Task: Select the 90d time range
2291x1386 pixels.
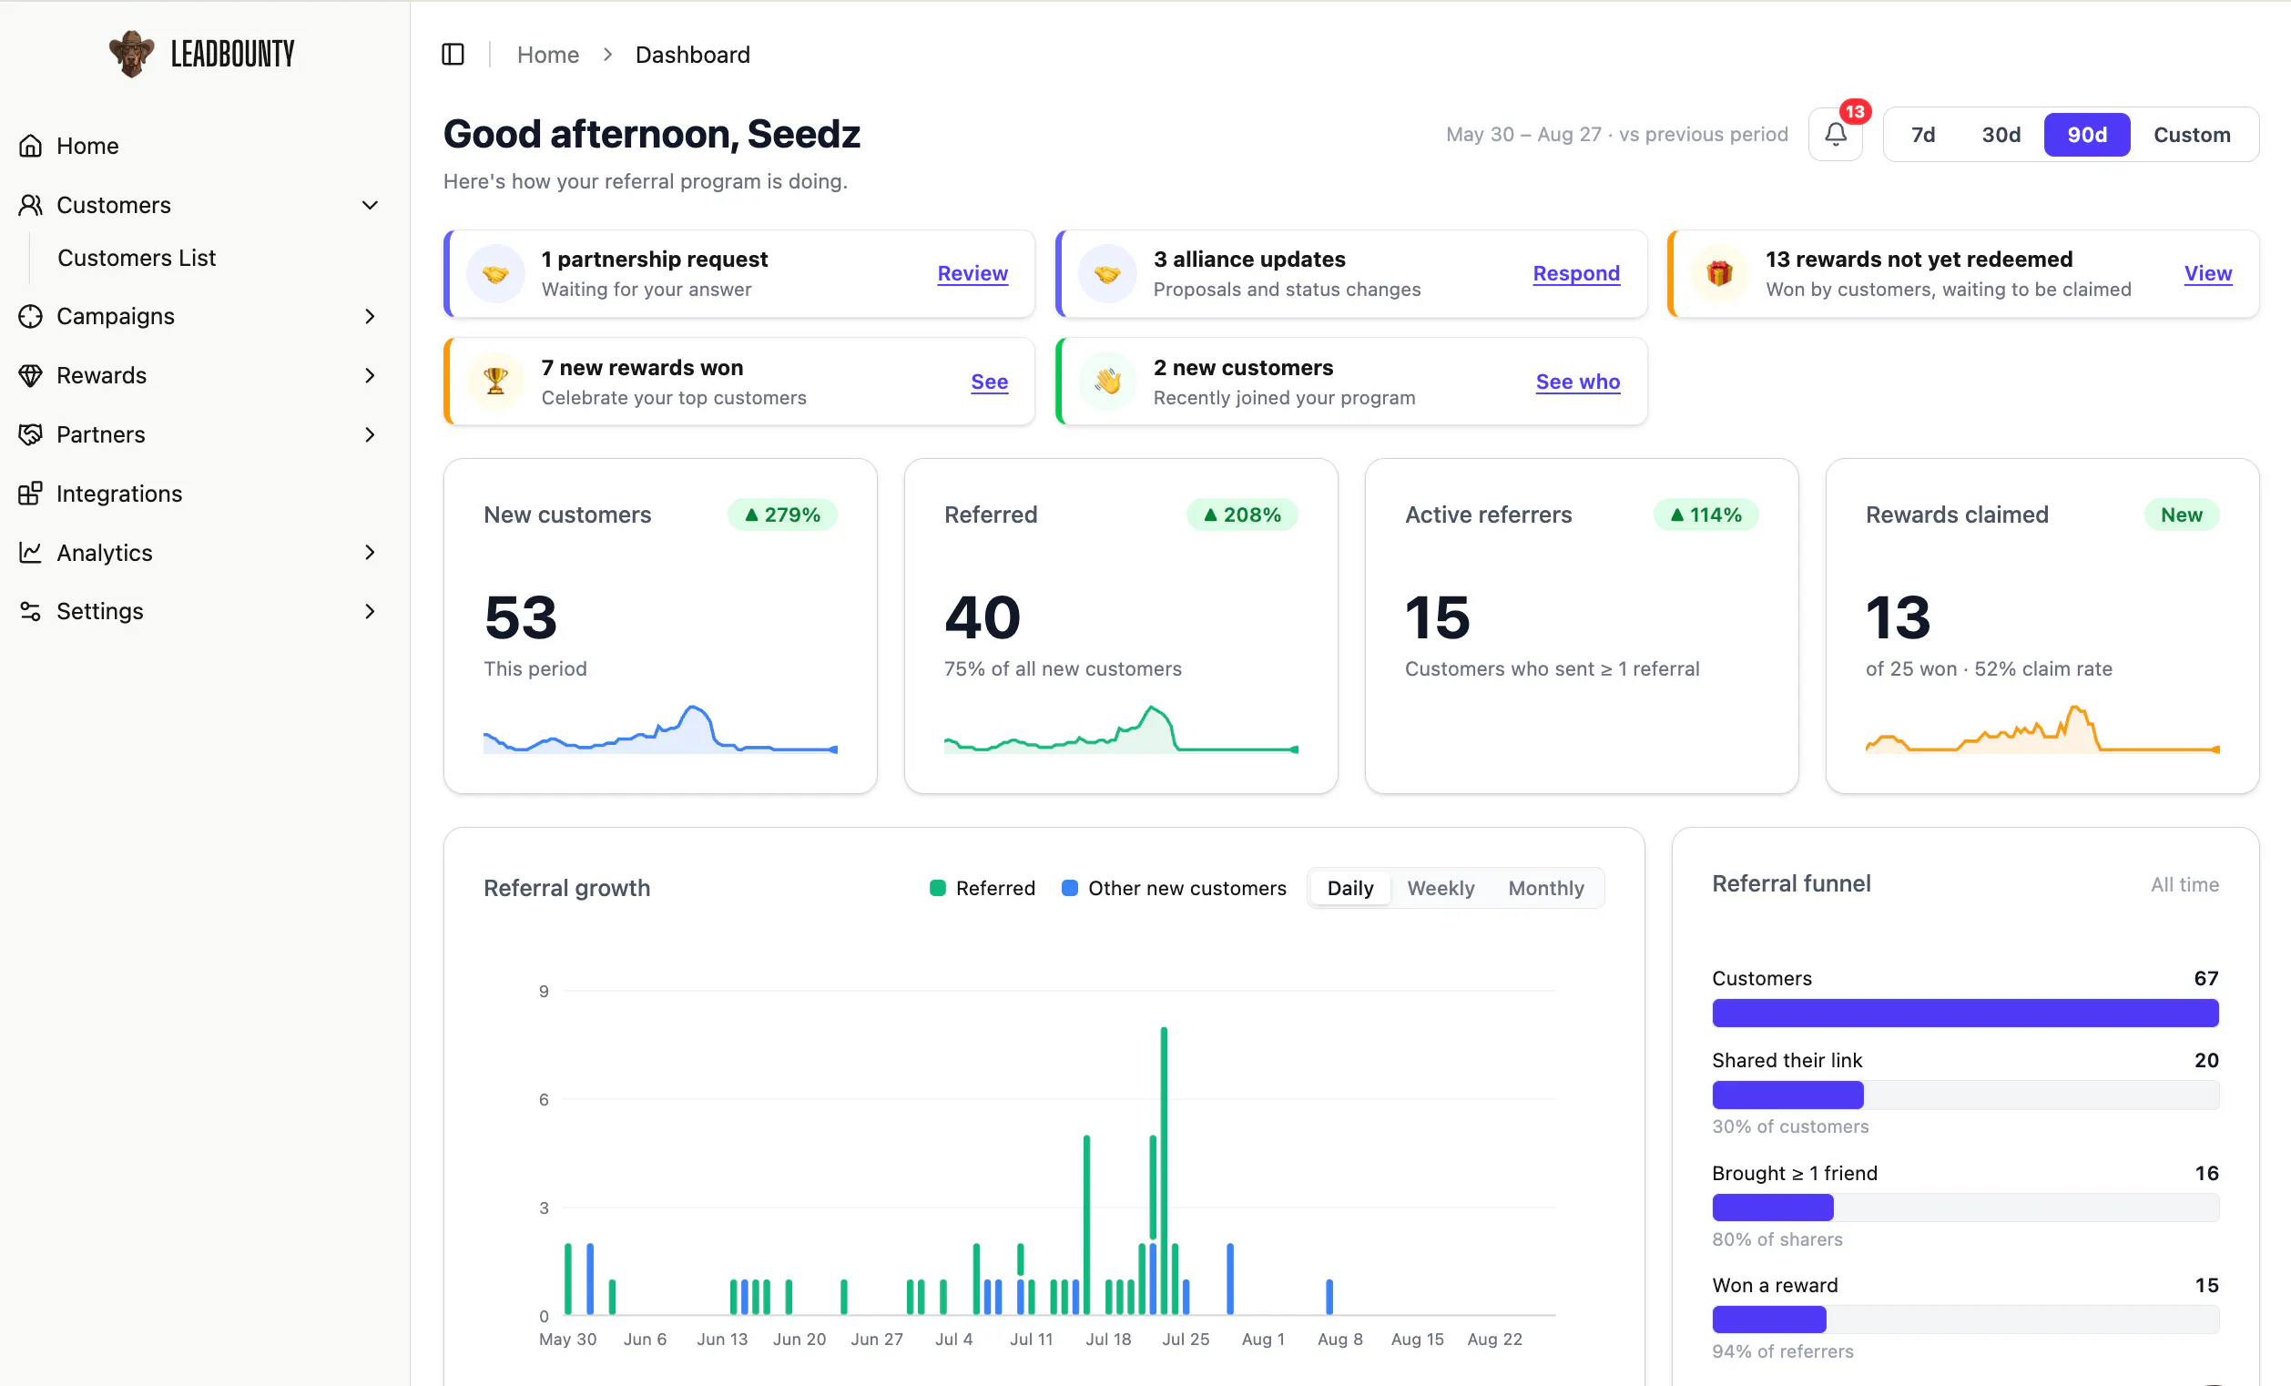Action: (2086, 135)
